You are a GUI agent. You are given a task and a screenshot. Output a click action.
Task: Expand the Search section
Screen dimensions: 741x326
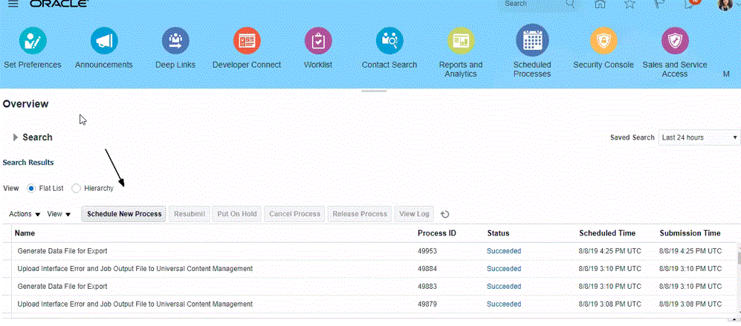point(16,137)
